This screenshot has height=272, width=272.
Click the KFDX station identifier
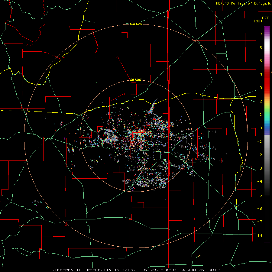172,270
